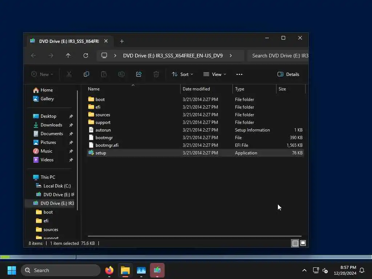Image resolution: width=372 pixels, height=279 pixels.
Task: Refresh the current folder view
Action: (86, 56)
